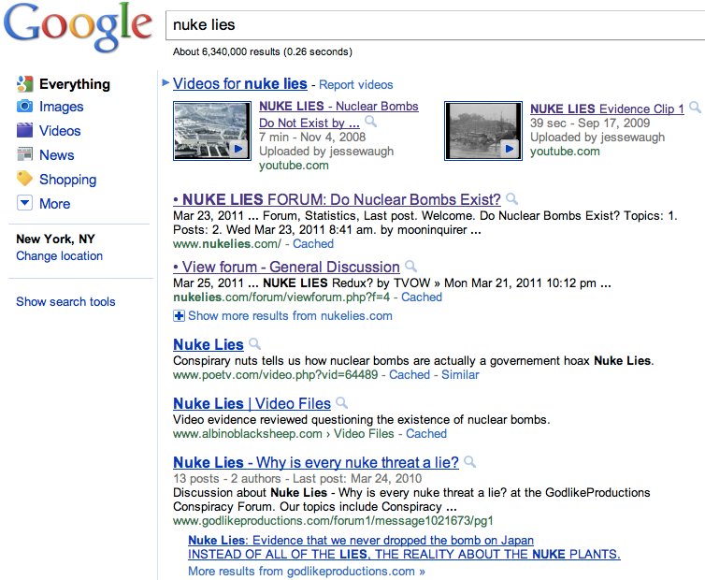
Task: Preview magnifier beside poetv Nuke Lies result
Action: pos(254,344)
